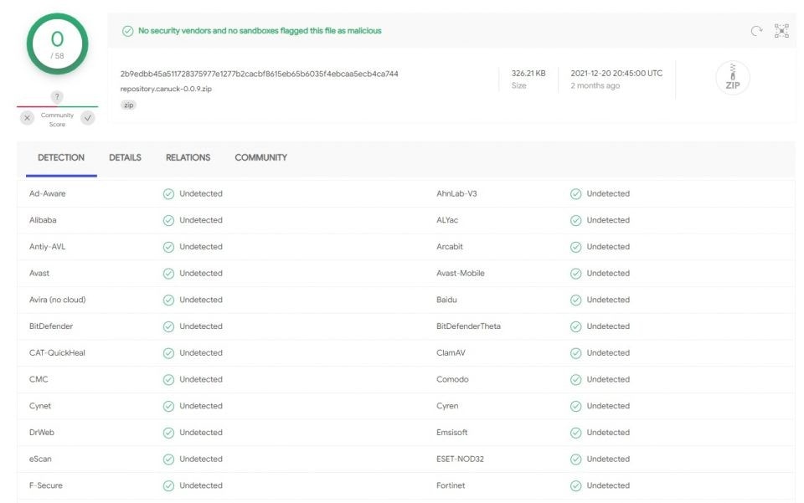Click the check icon in ESET-NOD32 row
This screenshot has width=804, height=503.
(x=576, y=459)
